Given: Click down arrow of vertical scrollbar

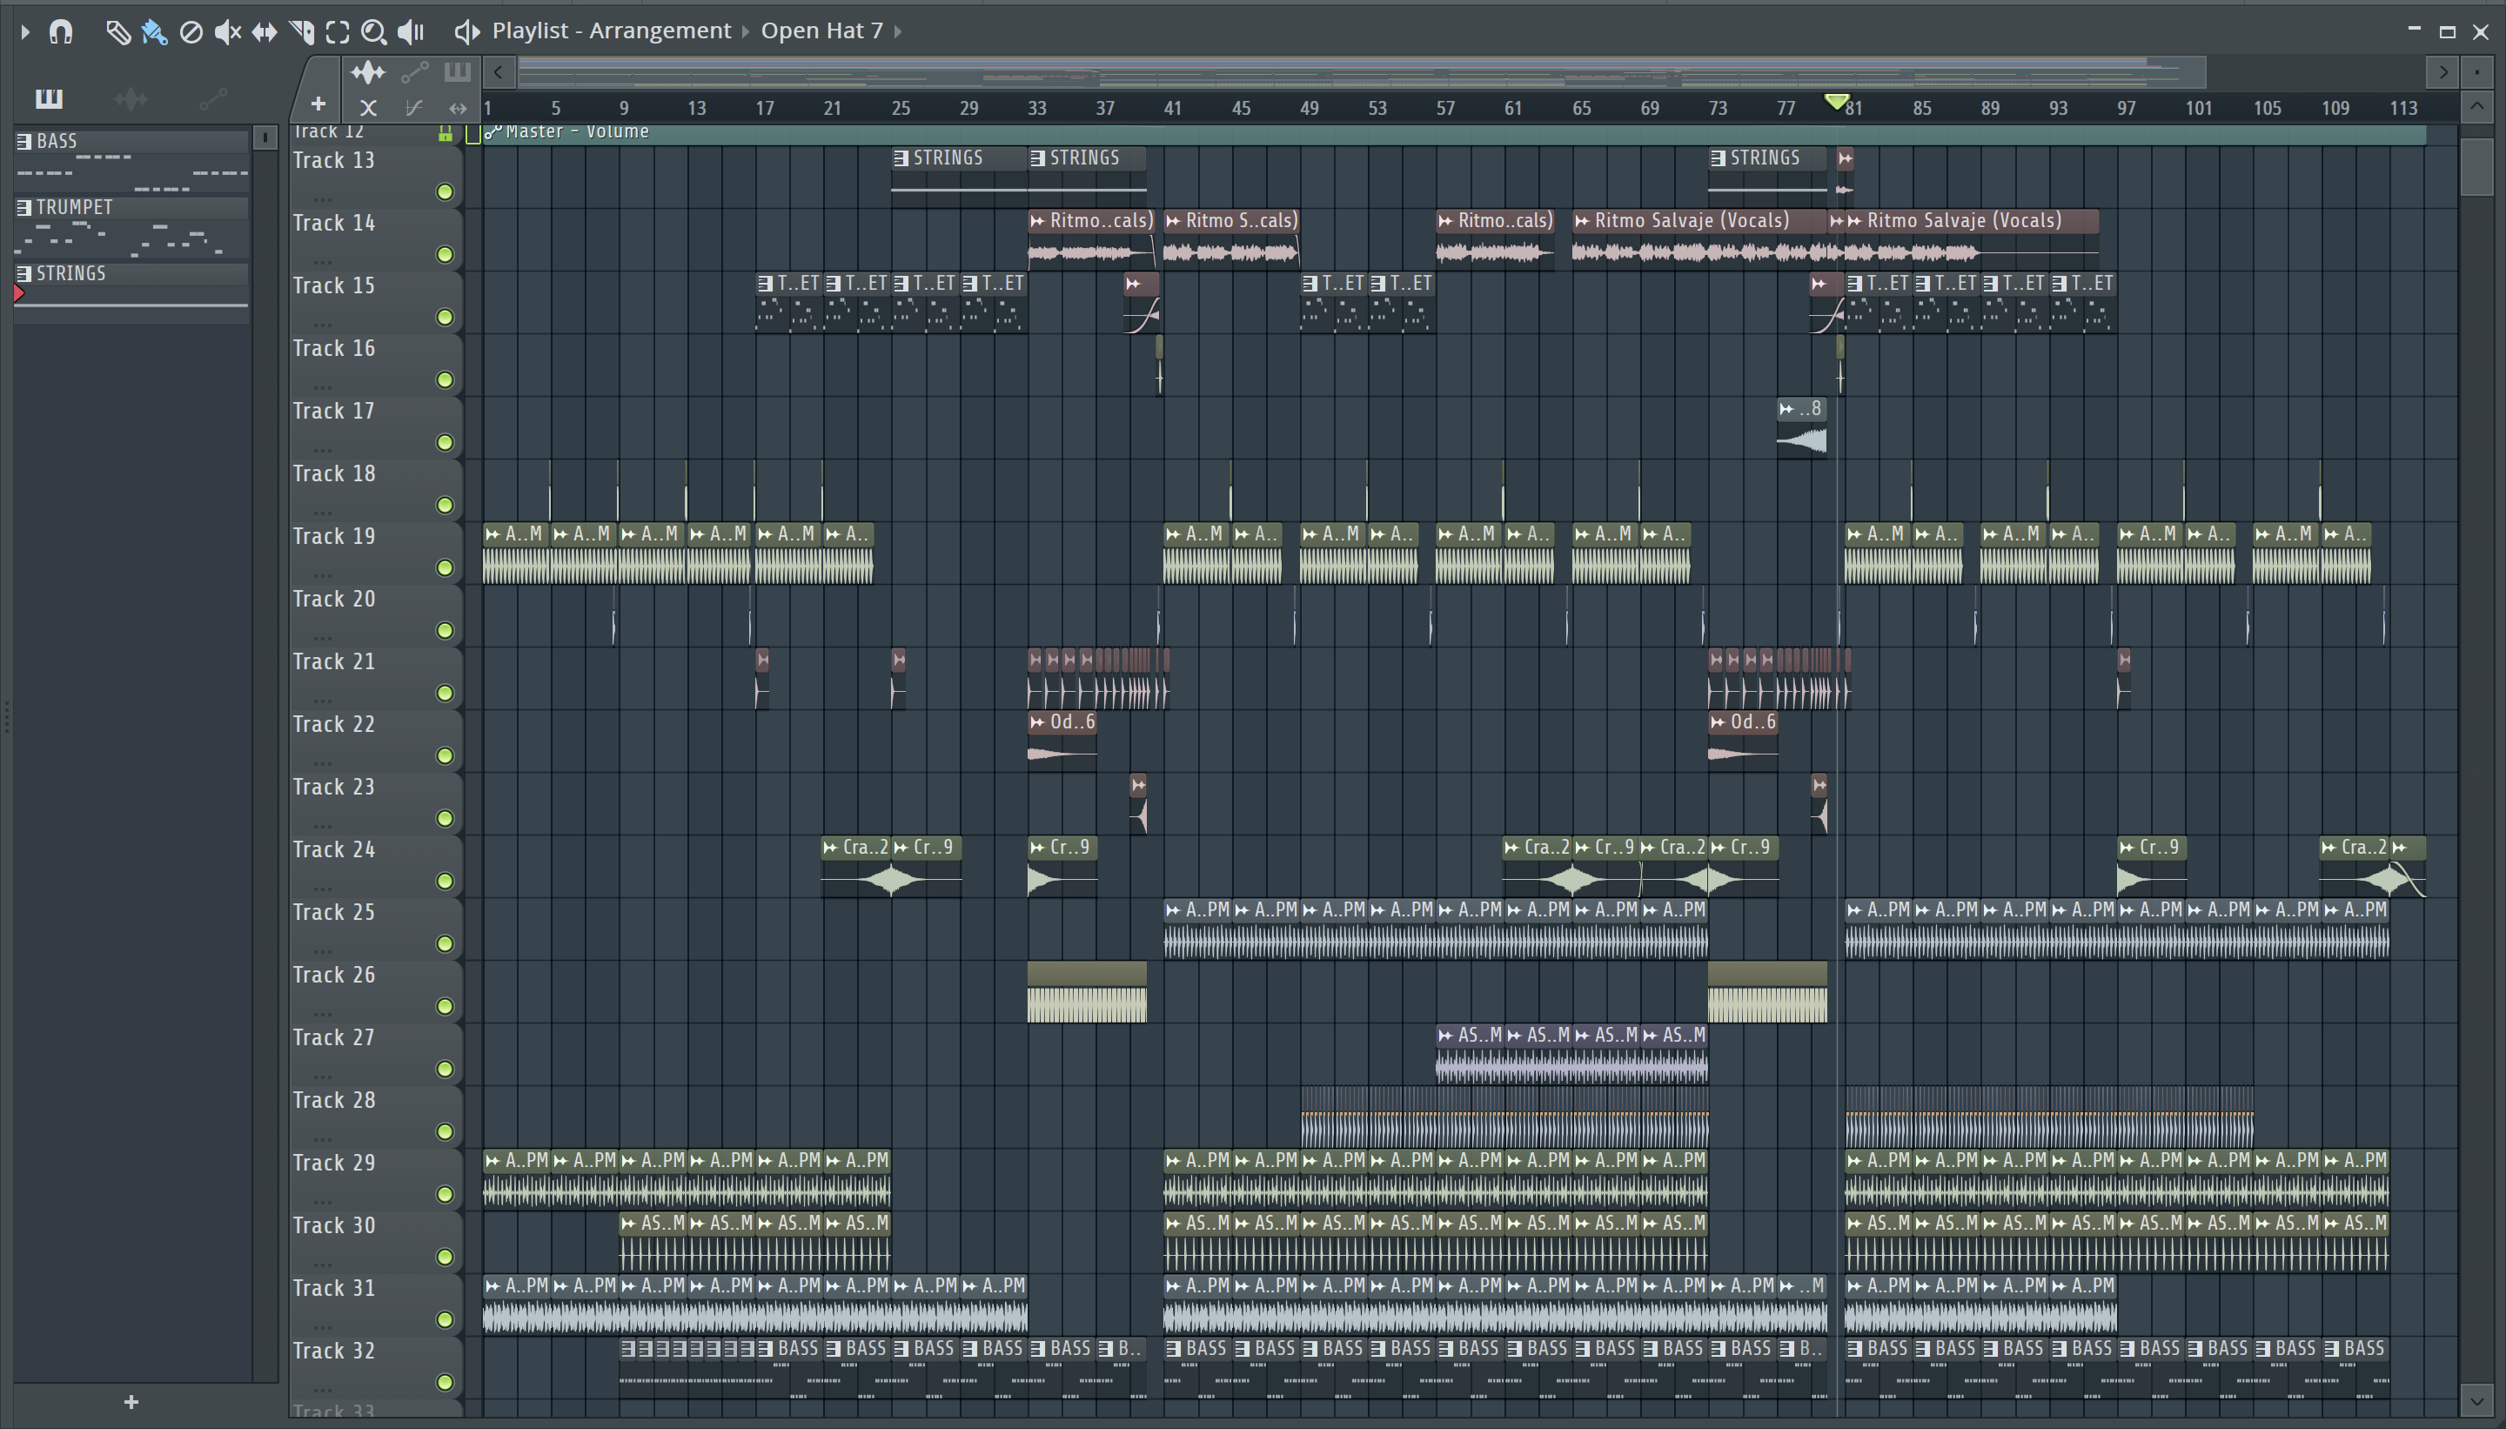Looking at the screenshot, I should pyautogui.click(x=2477, y=1400).
